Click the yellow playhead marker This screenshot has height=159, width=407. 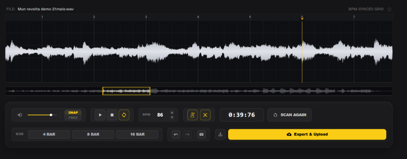click(302, 18)
